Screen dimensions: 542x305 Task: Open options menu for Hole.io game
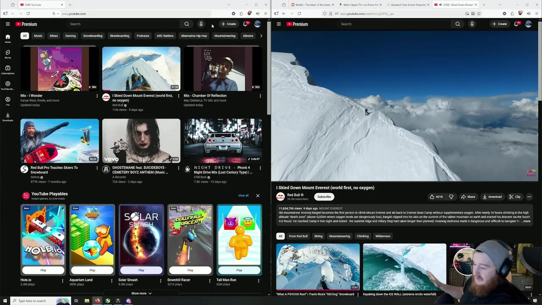click(x=63, y=280)
